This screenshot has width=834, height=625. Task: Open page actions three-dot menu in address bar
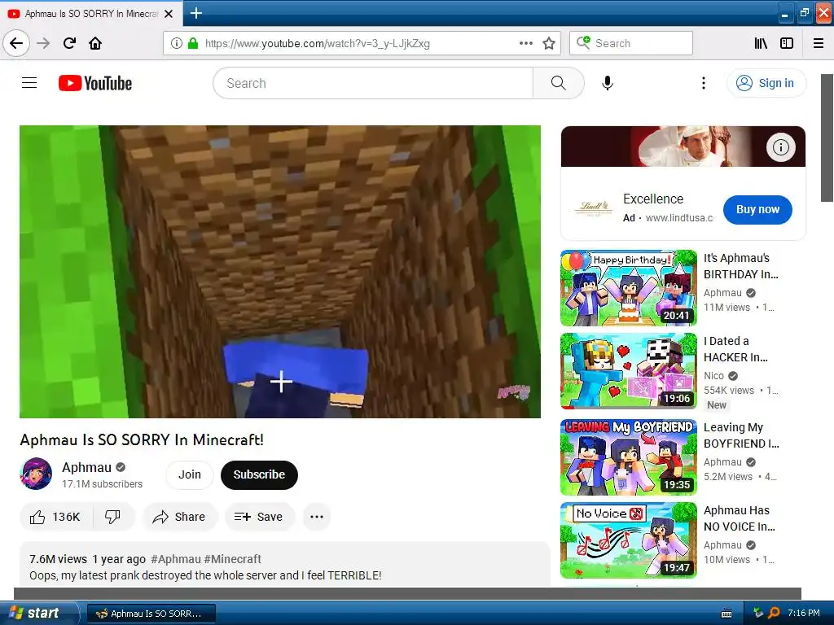525,43
